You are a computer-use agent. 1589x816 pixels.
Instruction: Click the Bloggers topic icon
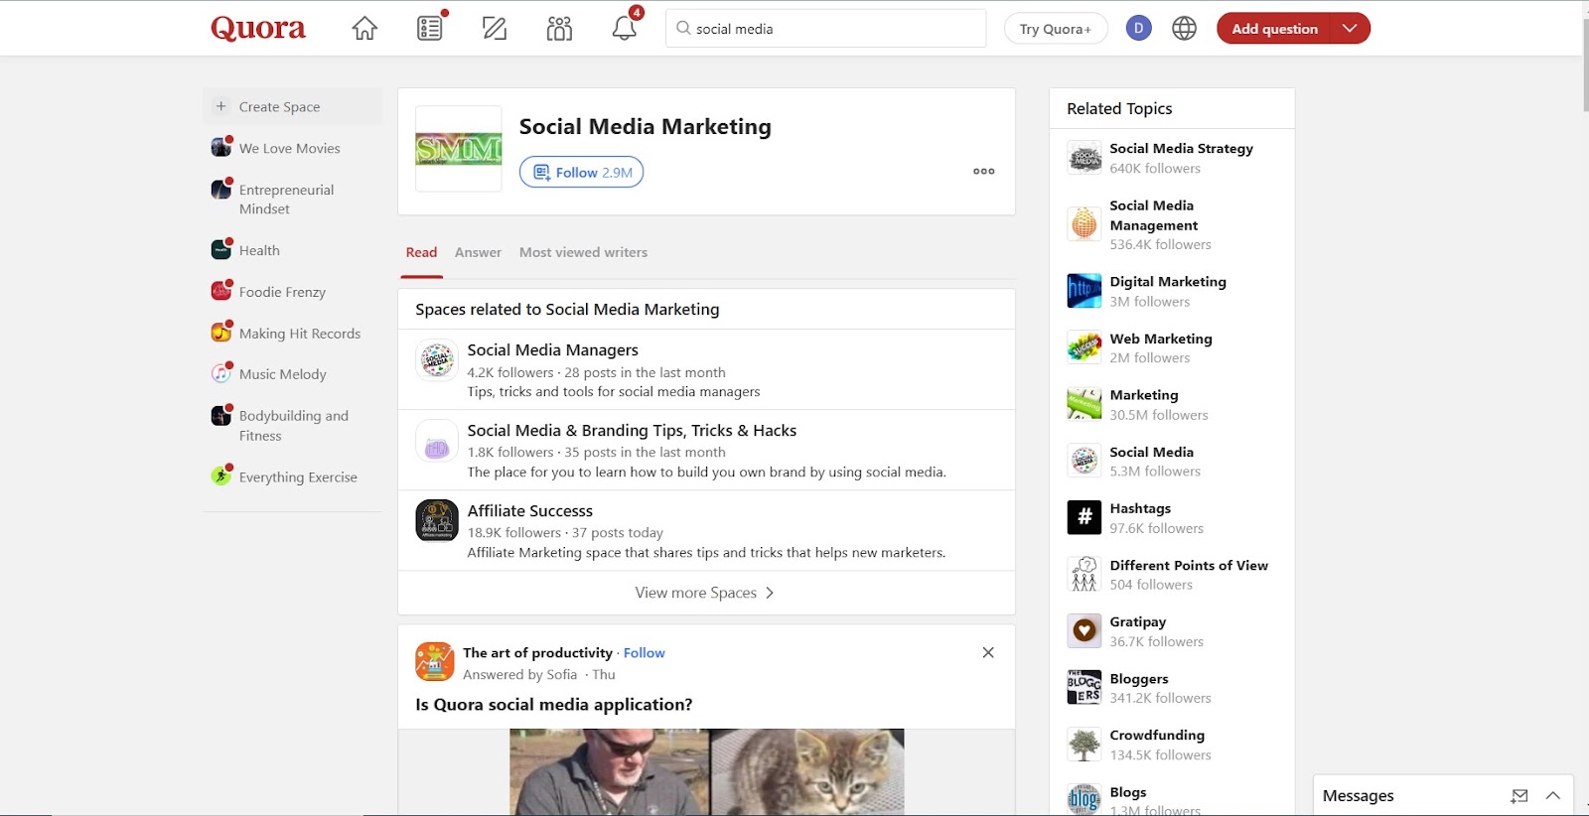coord(1084,687)
